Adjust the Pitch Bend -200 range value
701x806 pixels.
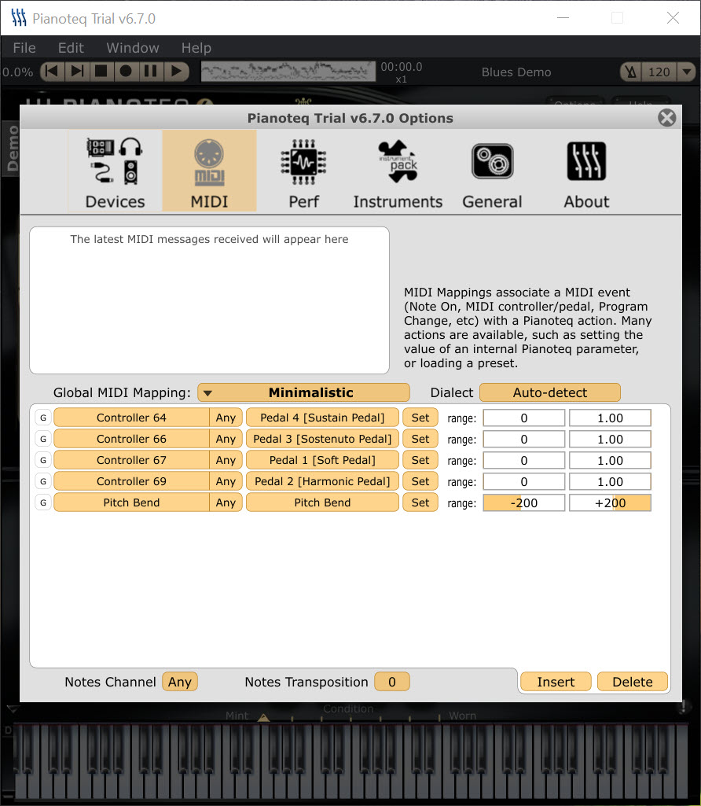524,502
